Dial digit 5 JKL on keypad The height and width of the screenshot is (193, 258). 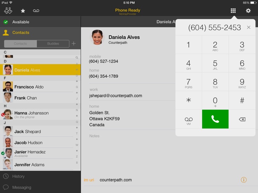click(215, 63)
